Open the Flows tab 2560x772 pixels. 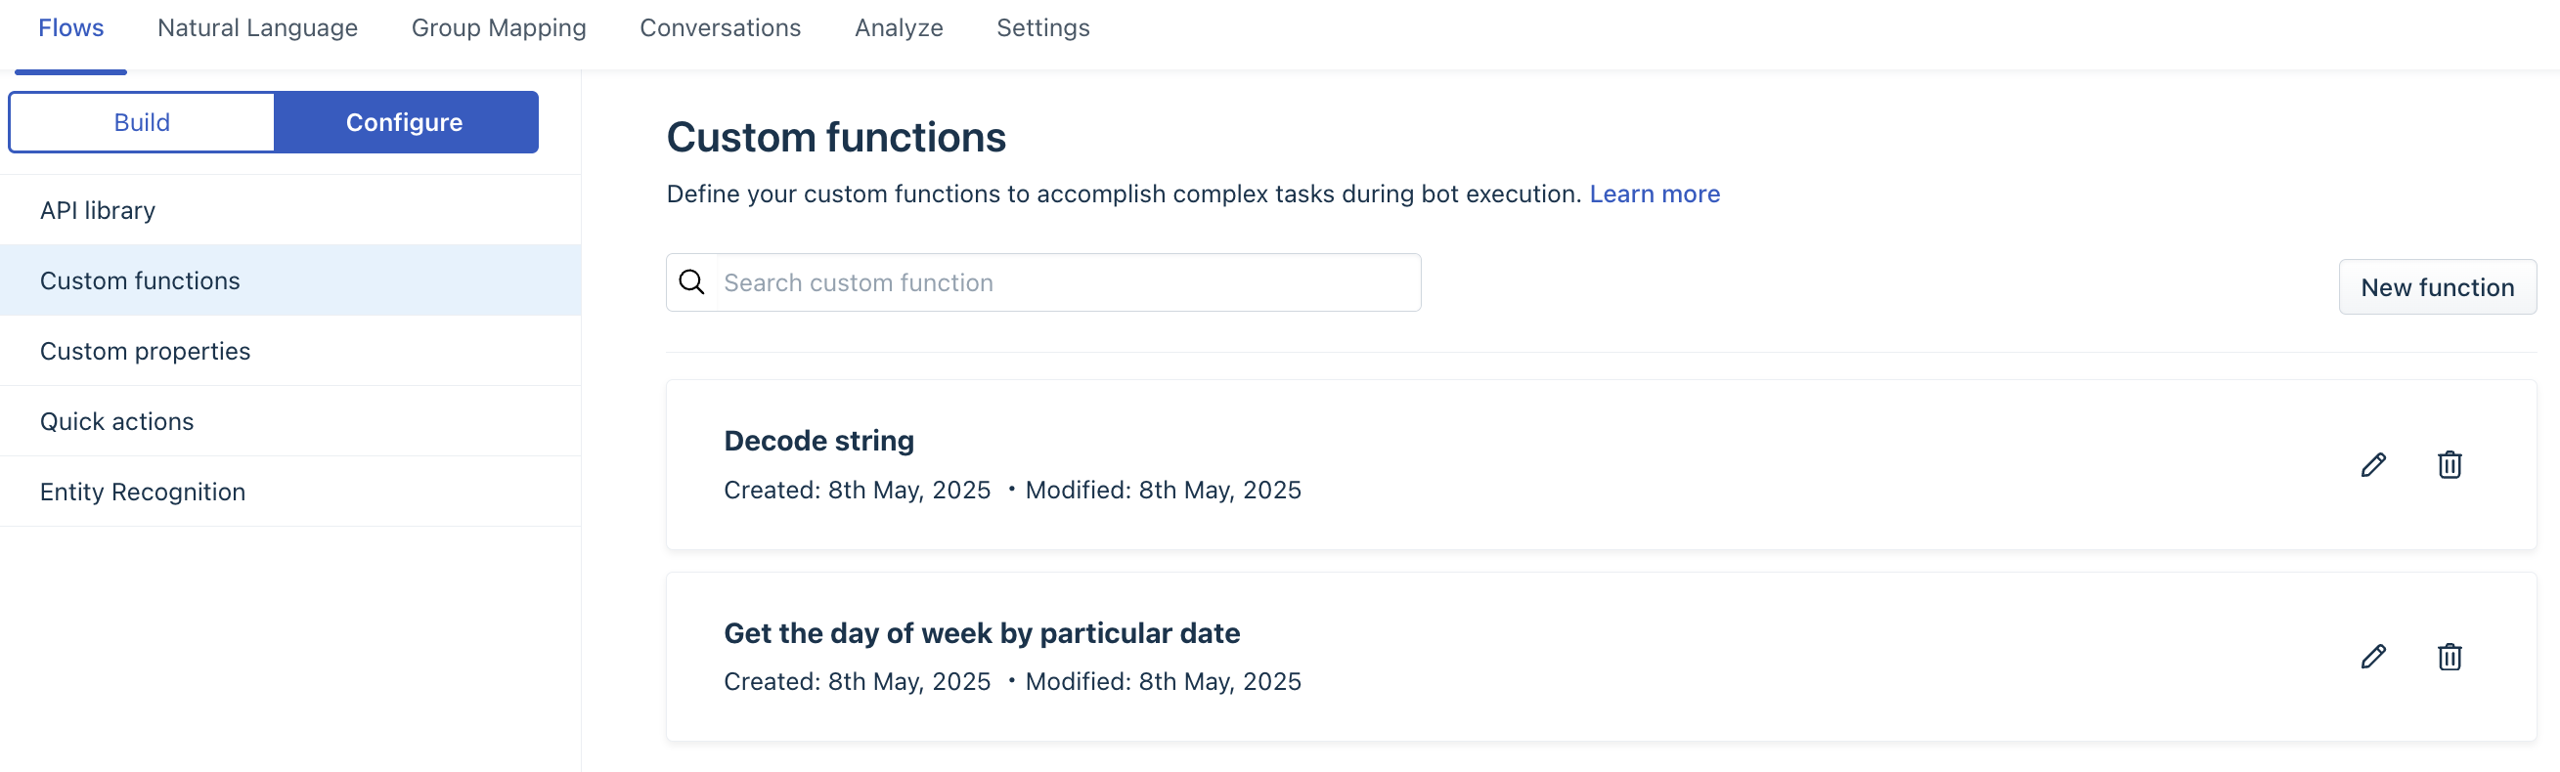(x=70, y=27)
